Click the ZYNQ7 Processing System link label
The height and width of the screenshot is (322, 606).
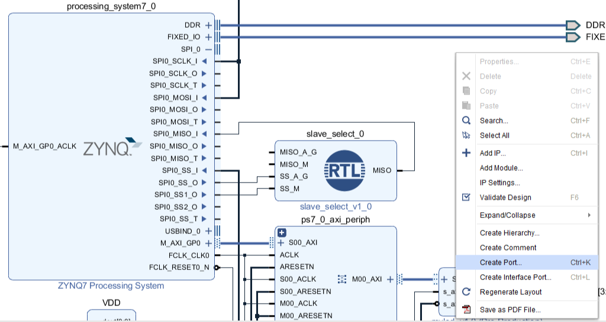[x=111, y=286]
